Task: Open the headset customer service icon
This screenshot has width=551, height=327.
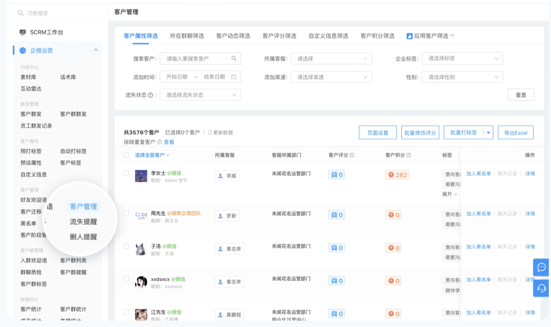Action: click(541, 288)
